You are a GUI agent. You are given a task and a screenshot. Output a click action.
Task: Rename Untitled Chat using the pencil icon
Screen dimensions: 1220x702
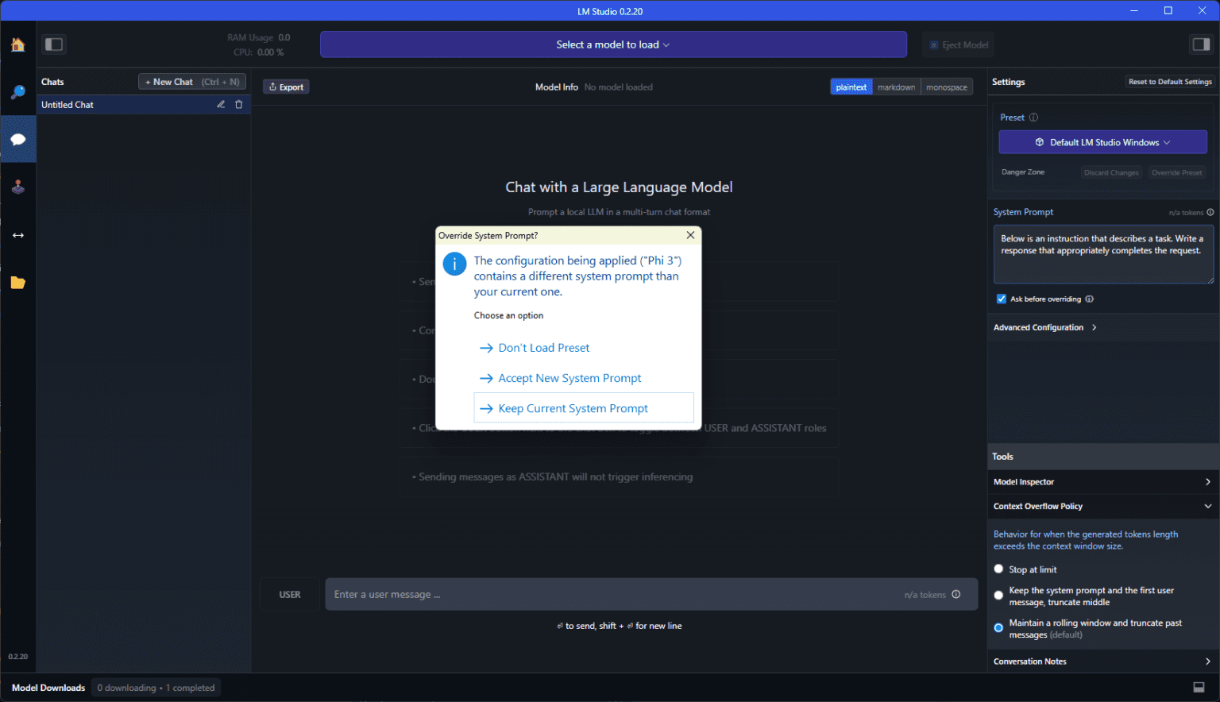tap(221, 104)
